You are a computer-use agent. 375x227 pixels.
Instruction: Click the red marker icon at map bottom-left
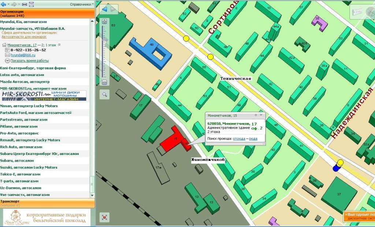coord(105,217)
